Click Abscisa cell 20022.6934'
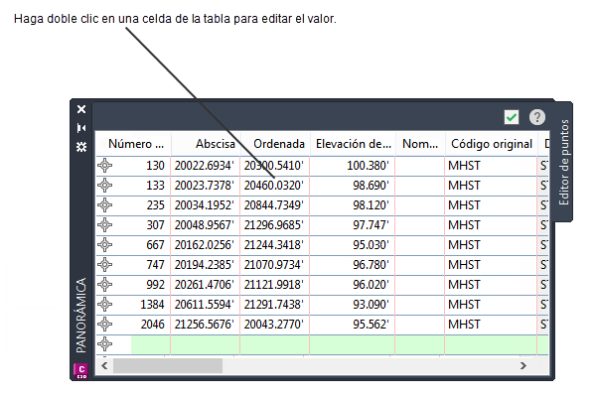 click(206, 166)
